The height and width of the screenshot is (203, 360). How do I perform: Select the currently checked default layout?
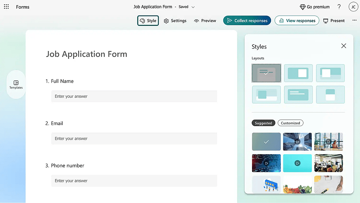(266, 73)
